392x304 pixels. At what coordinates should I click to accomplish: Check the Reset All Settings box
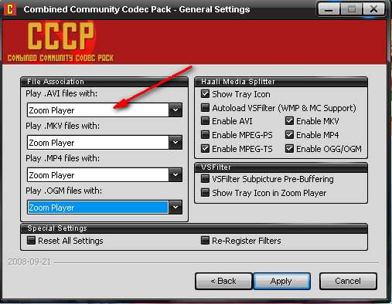31,241
